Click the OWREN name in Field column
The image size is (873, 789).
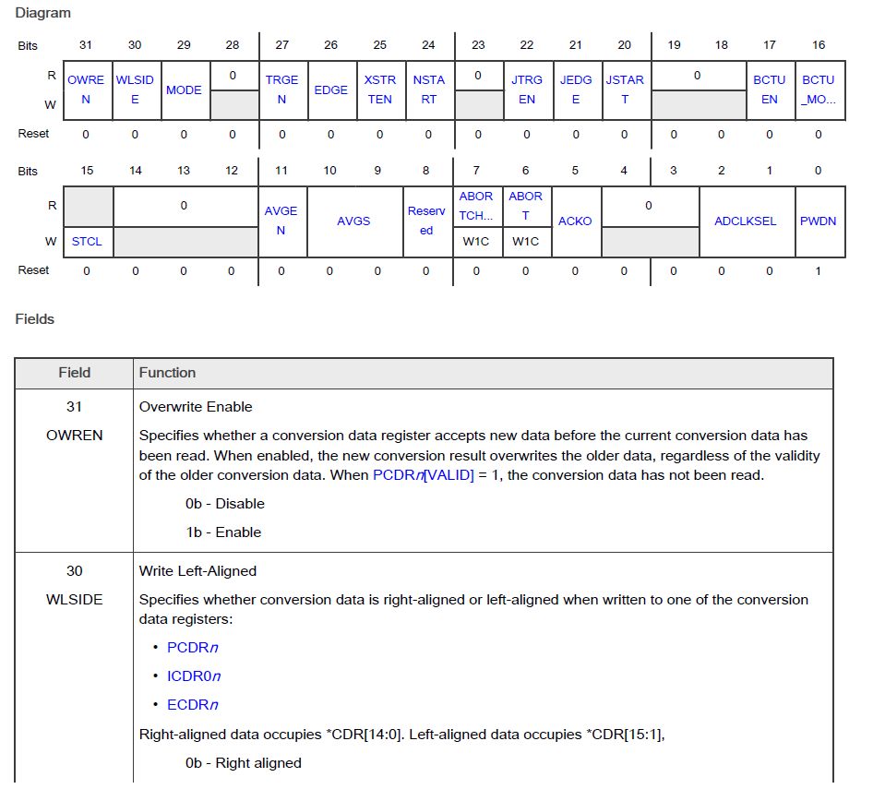pyautogui.click(x=74, y=436)
